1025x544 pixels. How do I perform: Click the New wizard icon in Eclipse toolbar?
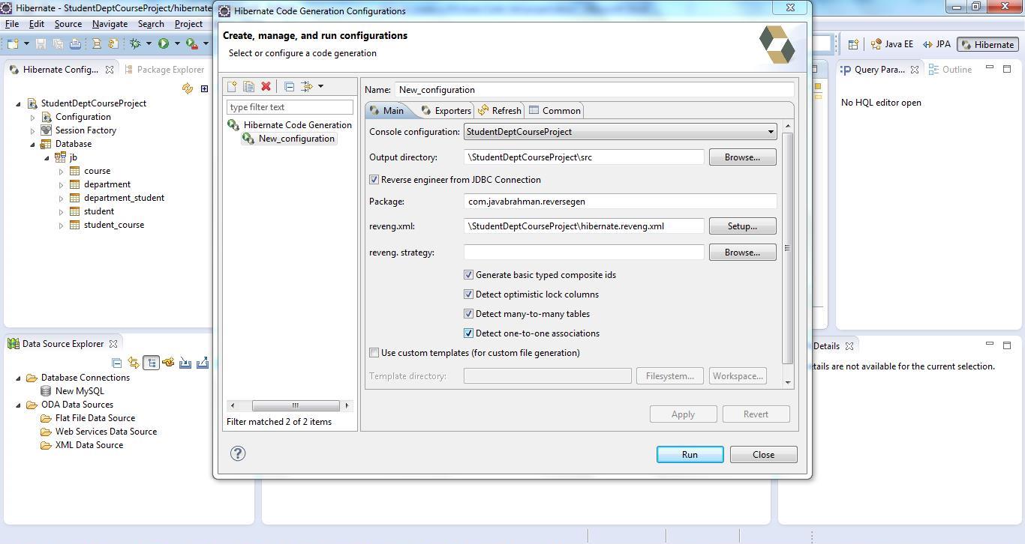pos(12,44)
